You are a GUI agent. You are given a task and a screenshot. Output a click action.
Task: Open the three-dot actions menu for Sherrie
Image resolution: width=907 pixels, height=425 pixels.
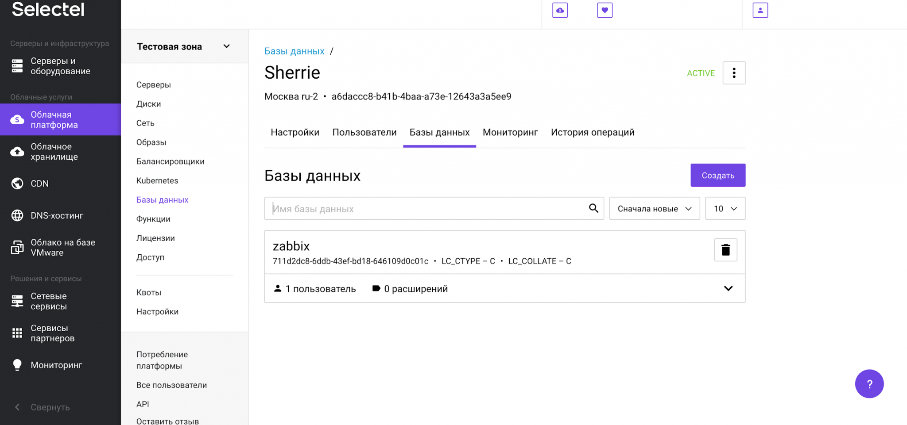734,73
